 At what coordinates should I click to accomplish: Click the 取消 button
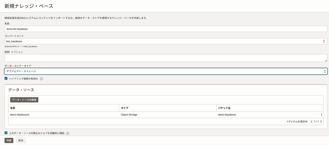click(21, 140)
